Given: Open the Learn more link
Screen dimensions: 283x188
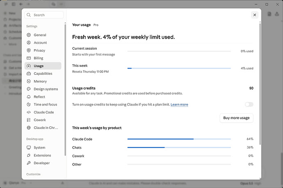Looking at the screenshot, I should click(179, 105).
